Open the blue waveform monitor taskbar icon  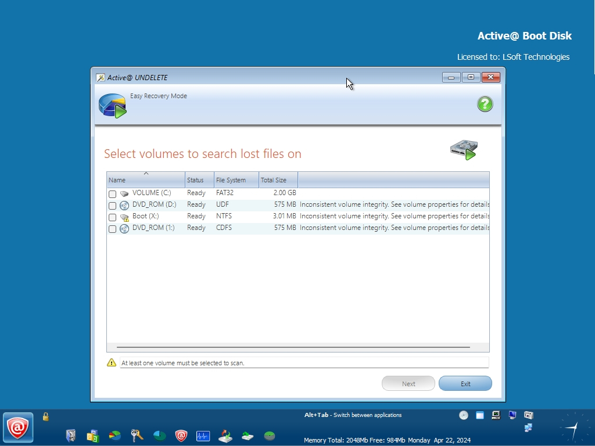[203, 435]
